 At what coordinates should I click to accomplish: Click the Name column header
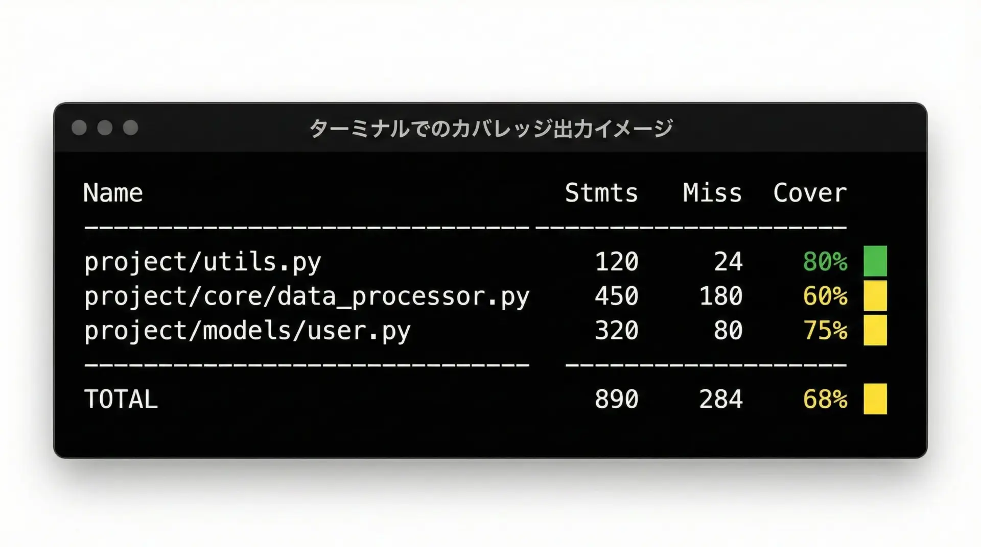point(113,193)
